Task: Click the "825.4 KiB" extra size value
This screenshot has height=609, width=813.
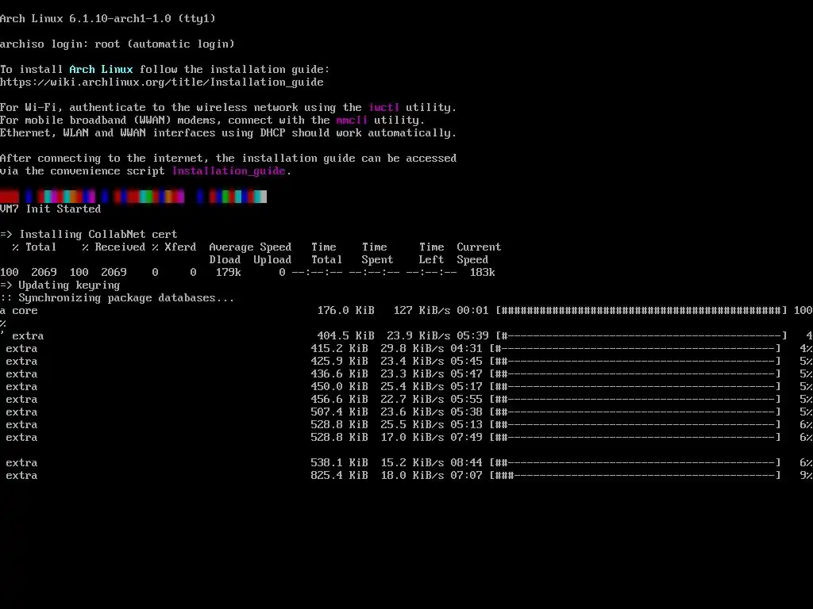Action: pyautogui.click(x=340, y=476)
